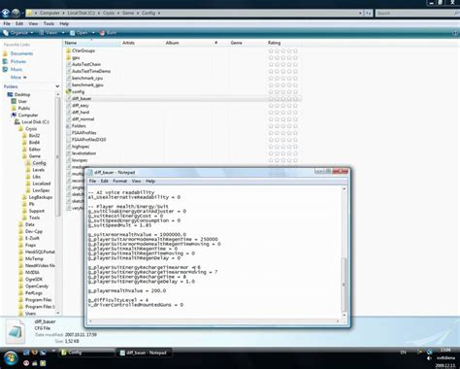Screen dimensions: 460x369
Task: Click the Open toolbar button
Action: pyautogui.click(x=79, y=33)
